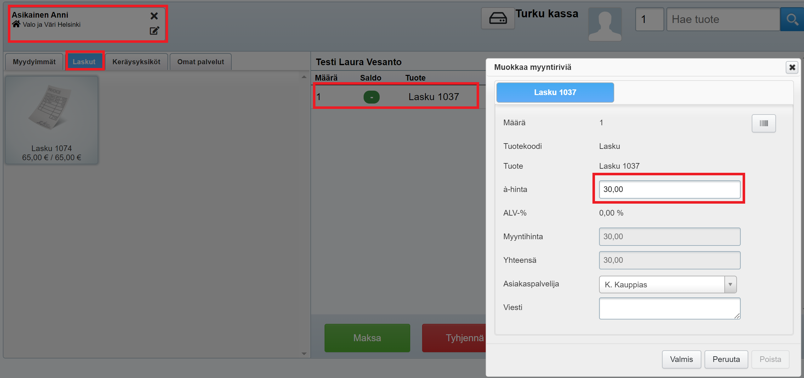804x378 pixels.
Task: Switch to the Myydyimmät tab
Action: 34,62
